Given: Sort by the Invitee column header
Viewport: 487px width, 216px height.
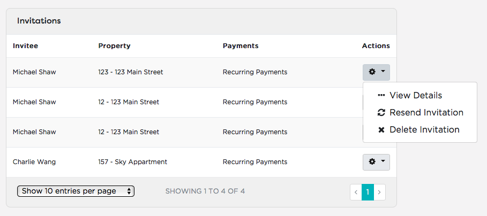Looking at the screenshot, I should coord(26,46).
